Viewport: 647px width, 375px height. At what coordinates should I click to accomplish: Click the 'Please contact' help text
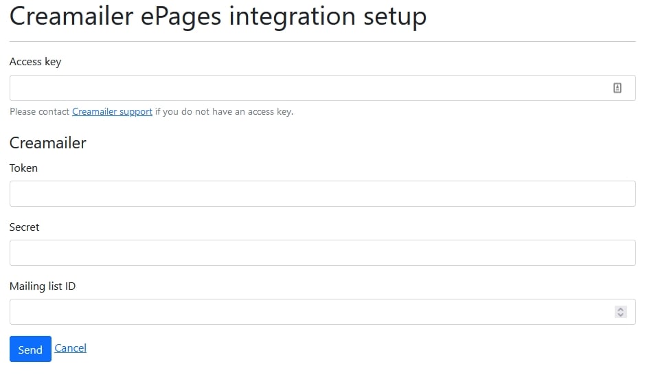40,111
